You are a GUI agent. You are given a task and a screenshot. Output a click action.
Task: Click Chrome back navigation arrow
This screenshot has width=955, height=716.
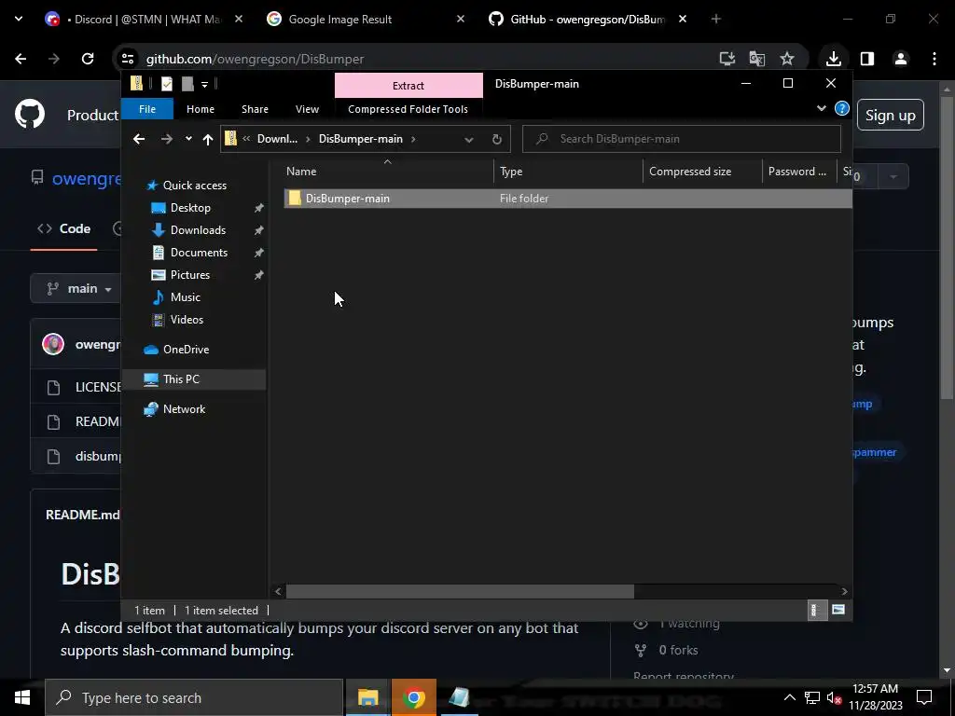(21, 59)
